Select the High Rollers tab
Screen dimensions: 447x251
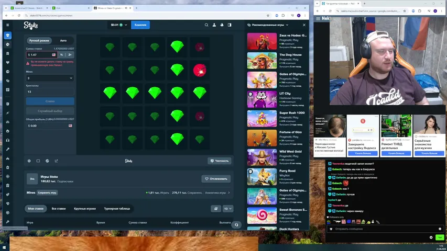(85, 209)
